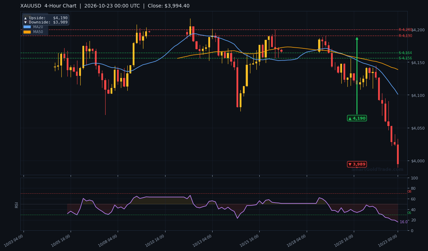Click the $4,100 price axis tick

click(418, 95)
